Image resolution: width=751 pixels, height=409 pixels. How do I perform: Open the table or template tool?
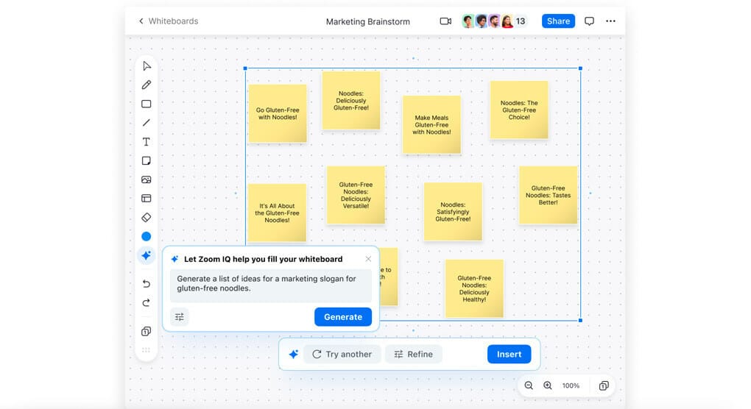coord(147,199)
